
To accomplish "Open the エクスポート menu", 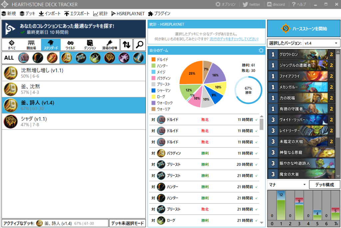I will point(77,14).
